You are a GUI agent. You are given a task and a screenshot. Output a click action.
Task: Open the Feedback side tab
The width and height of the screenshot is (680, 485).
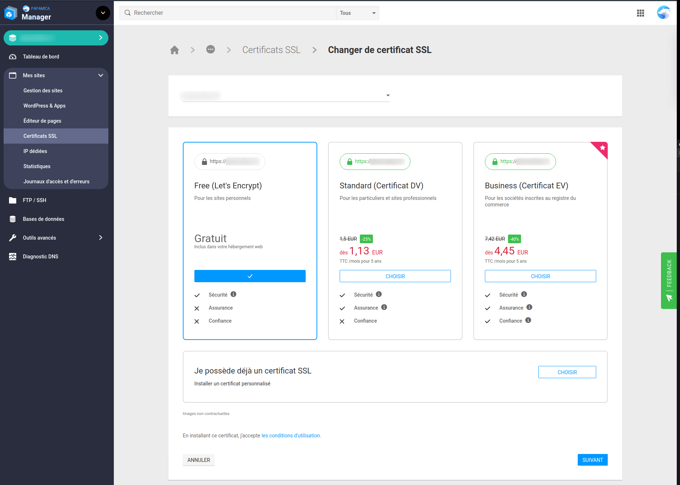click(x=669, y=280)
